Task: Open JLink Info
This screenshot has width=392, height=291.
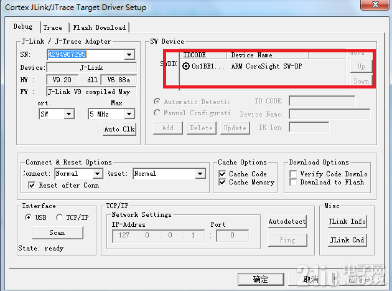Action: coord(347,221)
